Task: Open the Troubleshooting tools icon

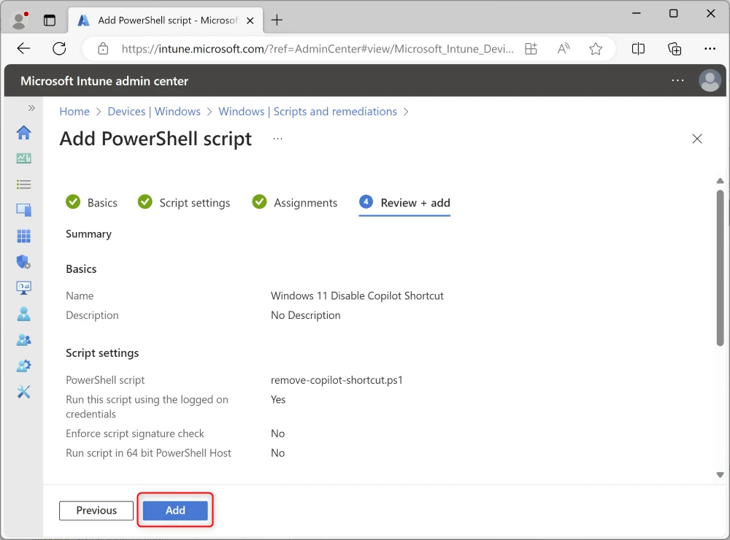Action: [x=24, y=392]
